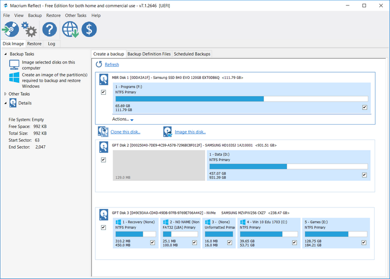This screenshot has width=390, height=279.
Task: Click Windows flag icon on partition 3 (None)
Action: coord(208,222)
